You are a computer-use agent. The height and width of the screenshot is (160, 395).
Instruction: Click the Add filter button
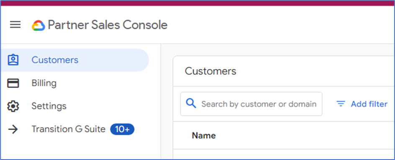362,104
